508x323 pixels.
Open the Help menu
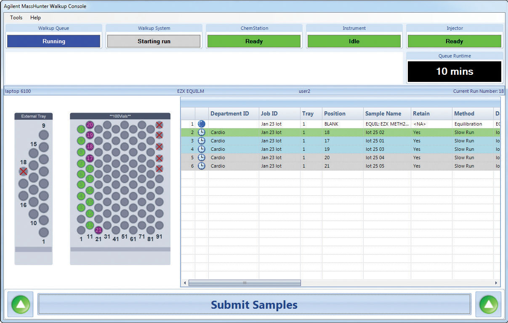point(36,18)
